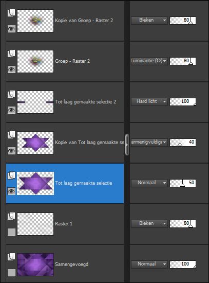209x283 pixels.
Task: Click layer icon of selected Tot laag gemaakte selectie
Action: [11, 175]
